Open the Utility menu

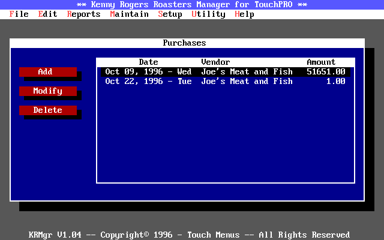pos(208,14)
